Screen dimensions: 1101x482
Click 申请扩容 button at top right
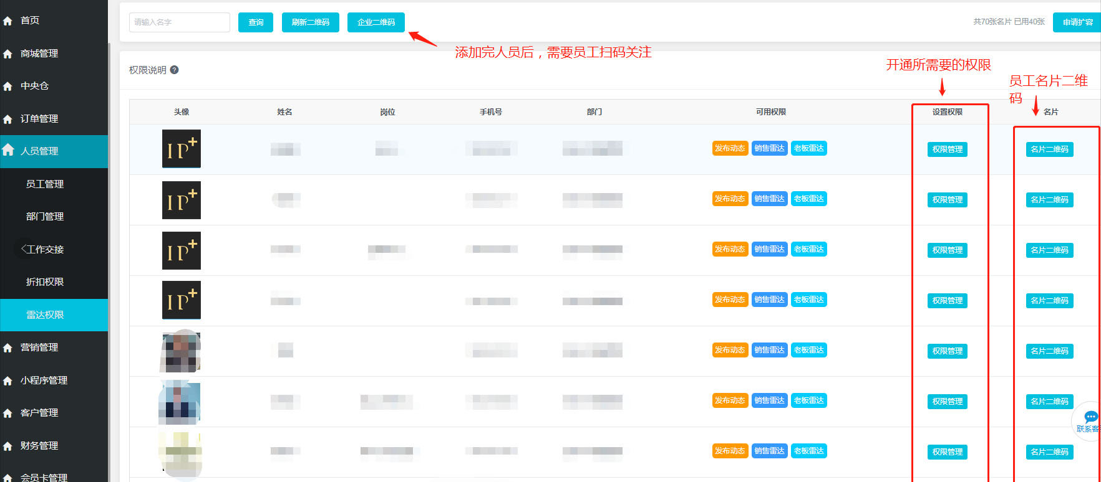click(1077, 22)
